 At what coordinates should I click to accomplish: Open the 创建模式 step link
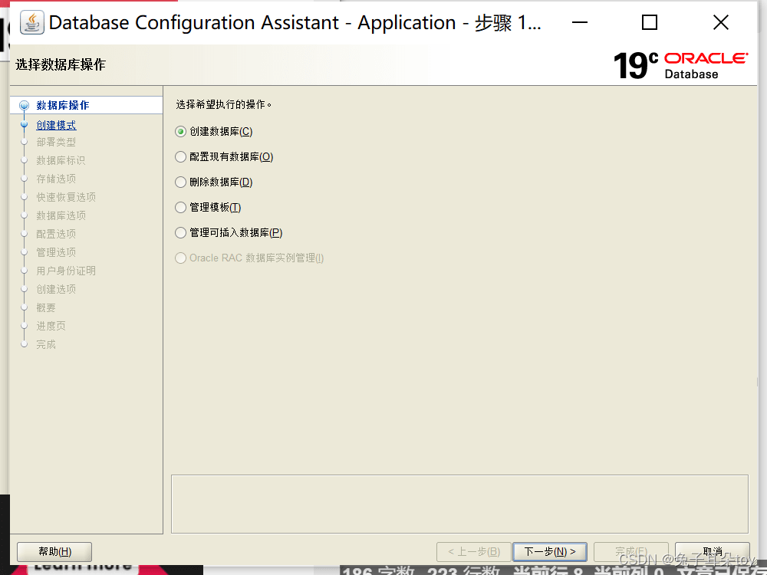coord(56,125)
